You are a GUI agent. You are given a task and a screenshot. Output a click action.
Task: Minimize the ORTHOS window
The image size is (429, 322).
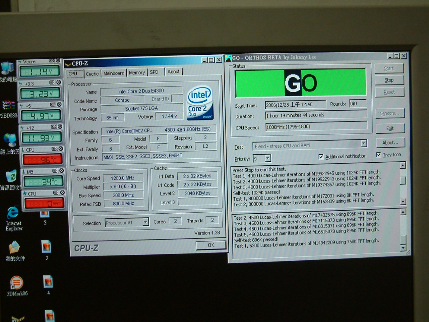(390, 56)
